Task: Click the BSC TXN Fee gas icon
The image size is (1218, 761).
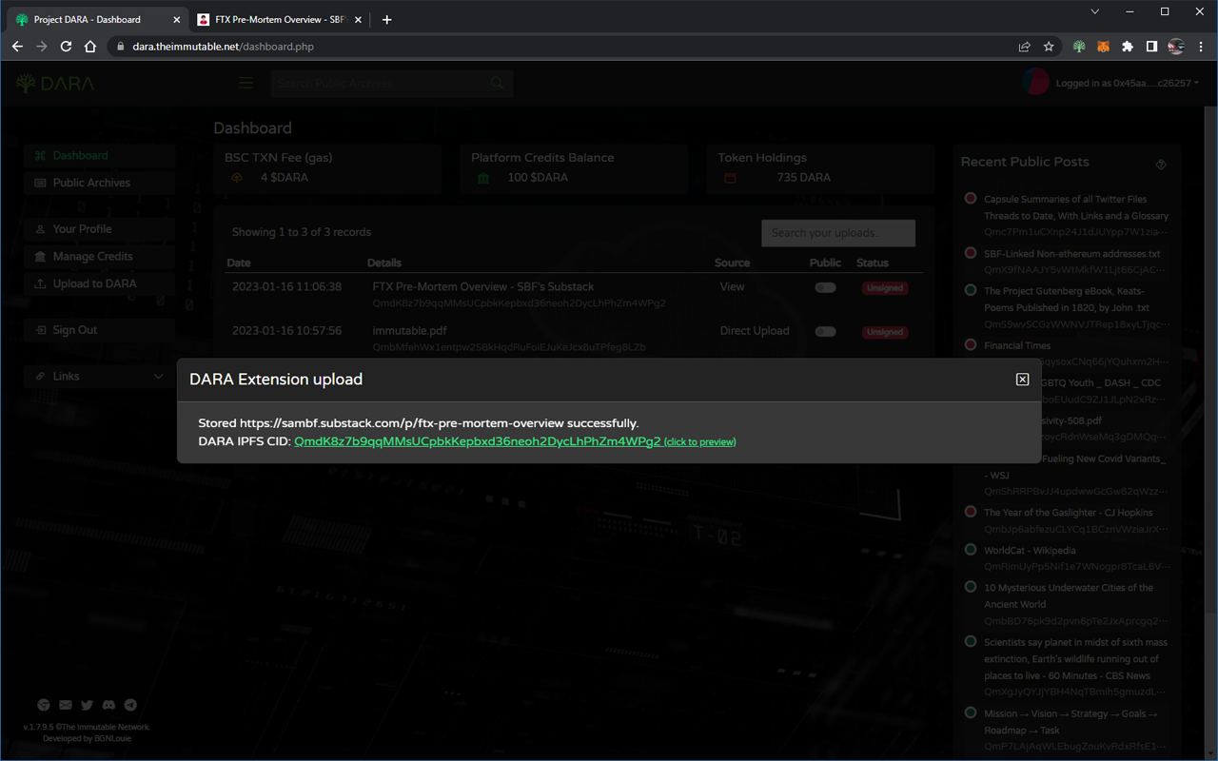Action: (237, 178)
